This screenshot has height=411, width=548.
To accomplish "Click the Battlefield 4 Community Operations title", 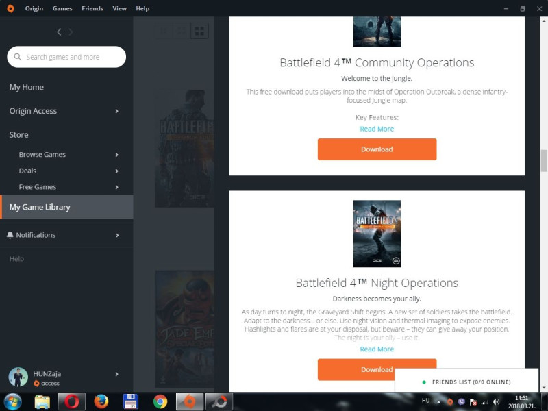I will pyautogui.click(x=377, y=62).
